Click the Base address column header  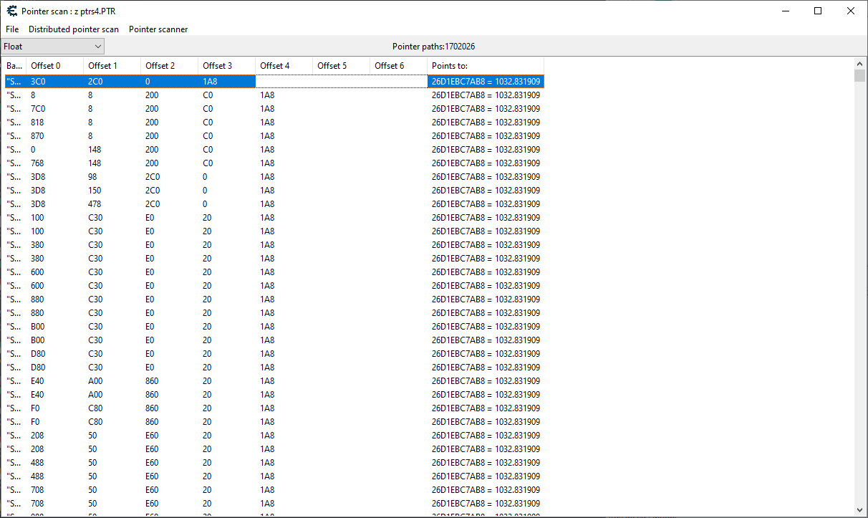(x=14, y=66)
